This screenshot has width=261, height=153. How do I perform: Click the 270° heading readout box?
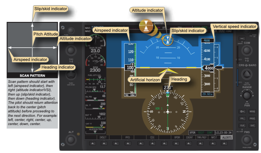click(x=168, y=88)
